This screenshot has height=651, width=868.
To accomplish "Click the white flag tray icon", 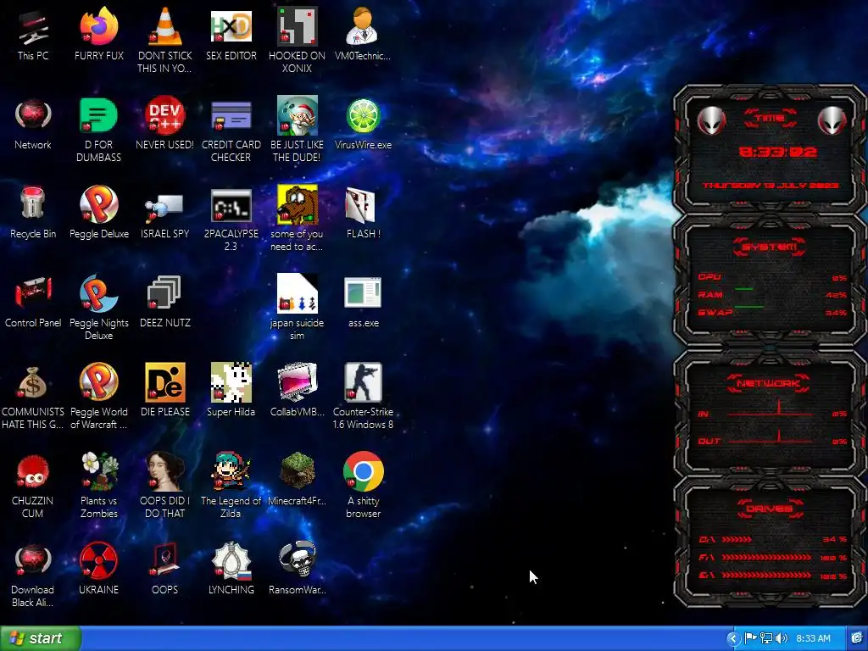I will (x=751, y=638).
